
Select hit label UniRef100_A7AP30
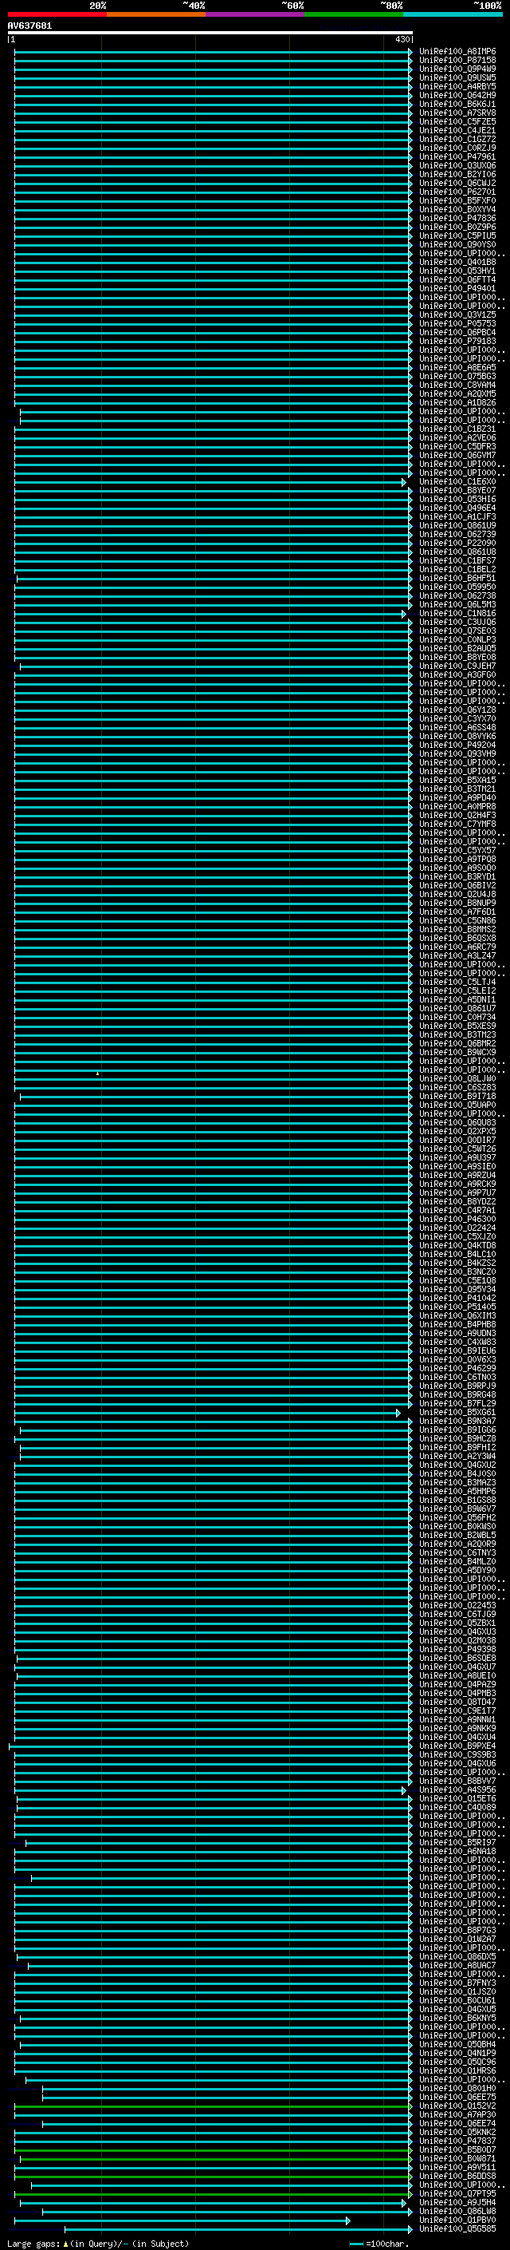click(457, 2115)
